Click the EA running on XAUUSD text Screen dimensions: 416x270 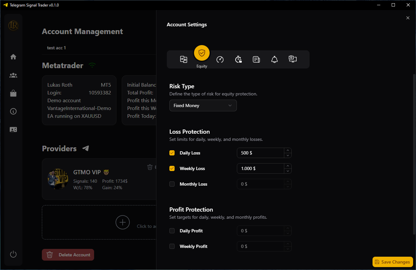pos(74,116)
